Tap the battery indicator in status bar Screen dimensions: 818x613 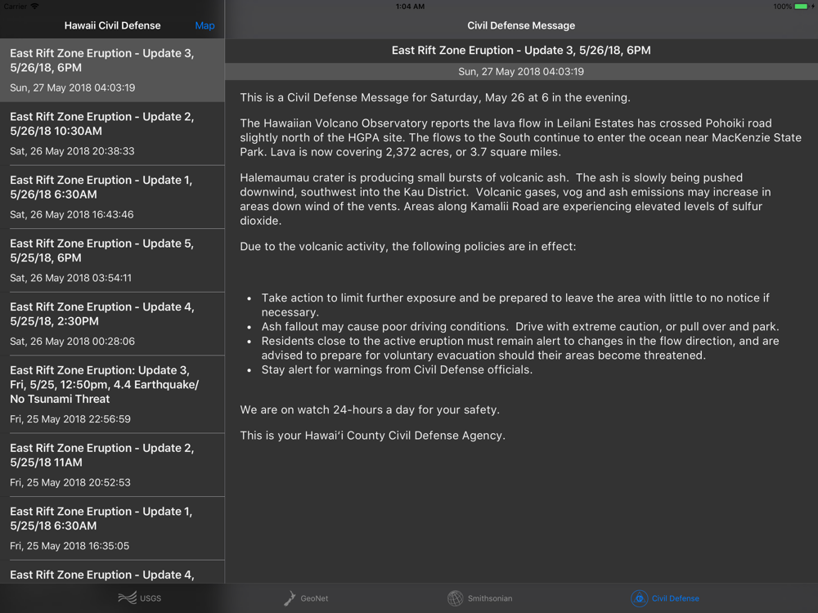(801, 7)
